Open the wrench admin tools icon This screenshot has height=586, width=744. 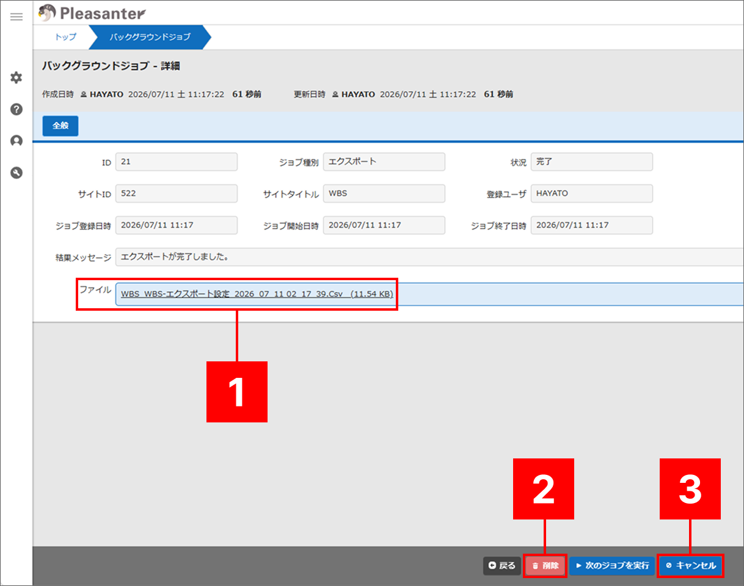coord(16,173)
